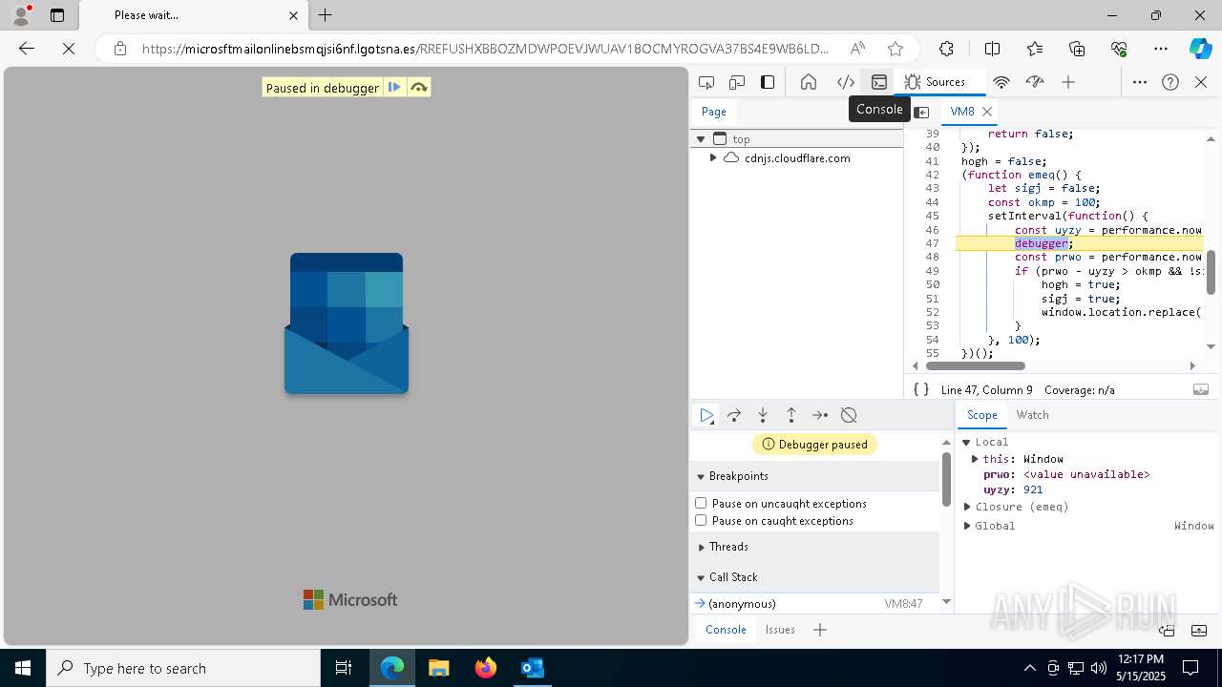Open DevTools help
The image size is (1222, 687).
1170,82
